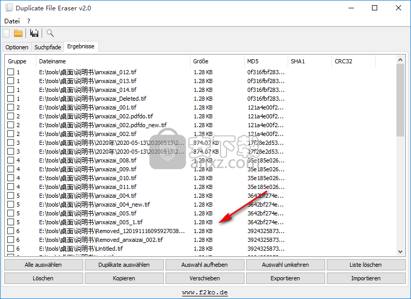Check the box for anxaizai_005_1.tif
Viewport: 411px width, 299px height.
point(10,222)
